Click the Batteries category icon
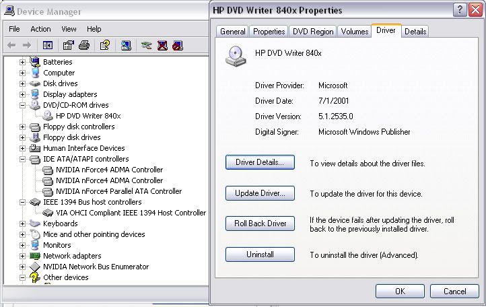The image size is (486, 307). (35, 62)
